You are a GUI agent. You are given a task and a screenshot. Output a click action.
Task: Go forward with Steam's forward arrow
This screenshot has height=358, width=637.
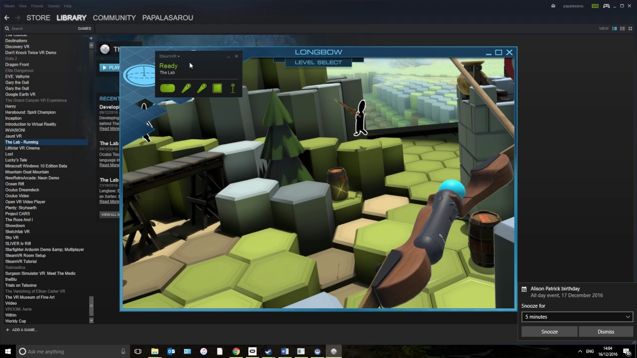(x=17, y=18)
